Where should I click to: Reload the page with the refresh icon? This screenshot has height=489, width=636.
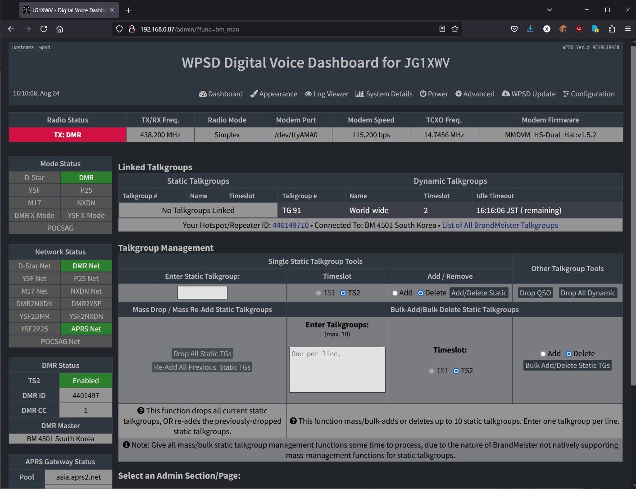44,29
